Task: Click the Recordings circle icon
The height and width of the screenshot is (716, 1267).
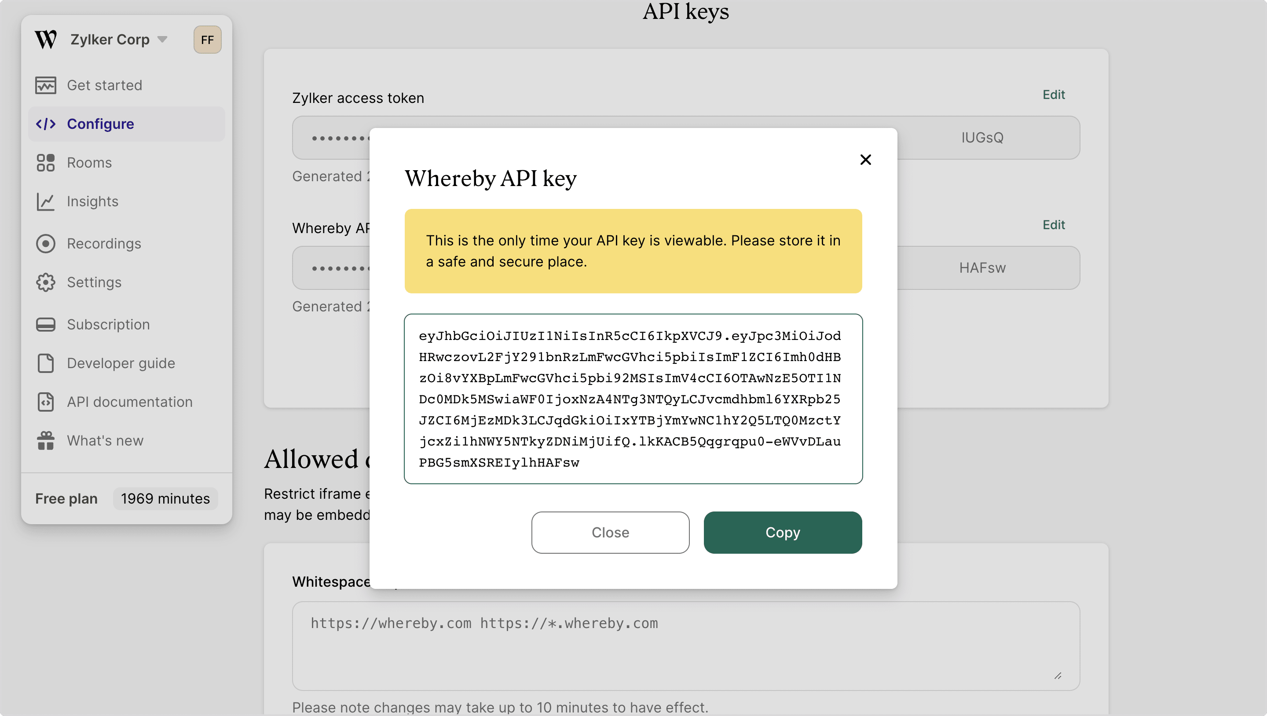Action: [x=46, y=243]
